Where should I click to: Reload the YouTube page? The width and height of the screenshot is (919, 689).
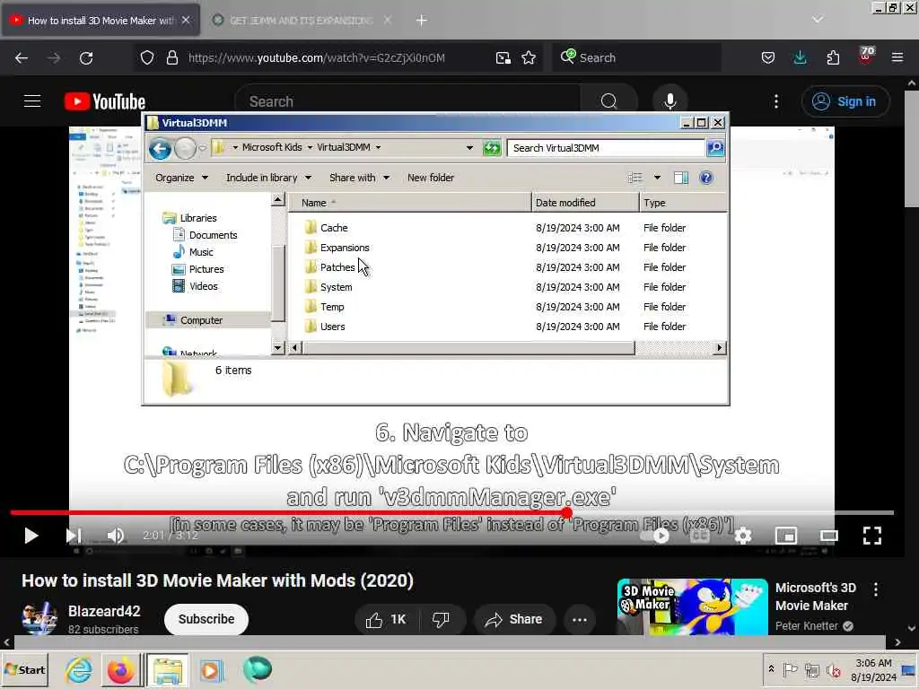coord(86,58)
